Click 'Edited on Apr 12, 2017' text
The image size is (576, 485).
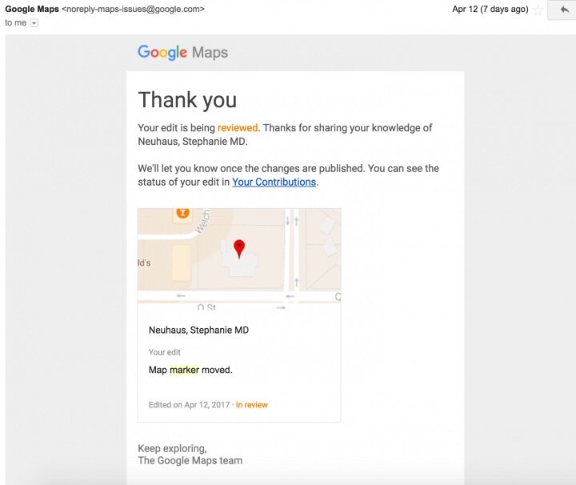[189, 405]
